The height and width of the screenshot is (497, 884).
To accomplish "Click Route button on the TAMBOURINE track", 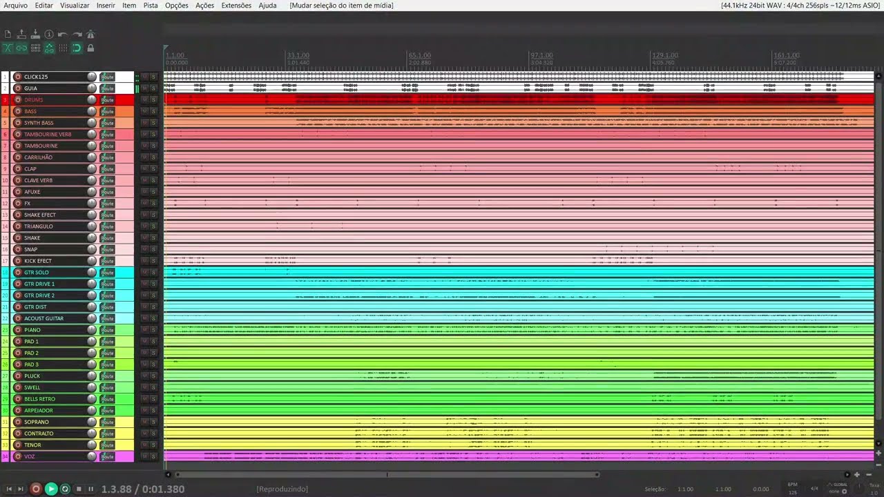I will pyautogui.click(x=107, y=146).
